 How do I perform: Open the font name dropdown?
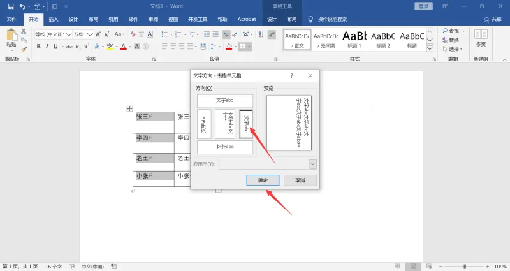[69, 34]
